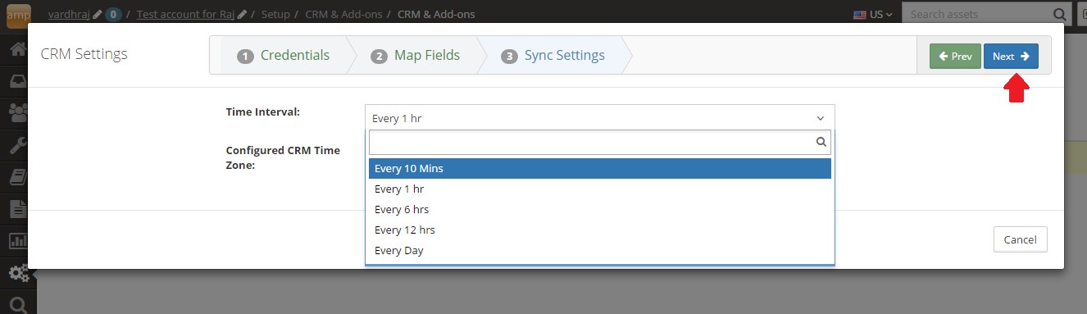The width and height of the screenshot is (1087, 314).
Task: Switch to the Sync Settings step
Action: click(x=553, y=56)
